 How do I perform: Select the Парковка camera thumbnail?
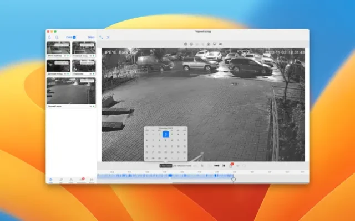[x=83, y=66]
